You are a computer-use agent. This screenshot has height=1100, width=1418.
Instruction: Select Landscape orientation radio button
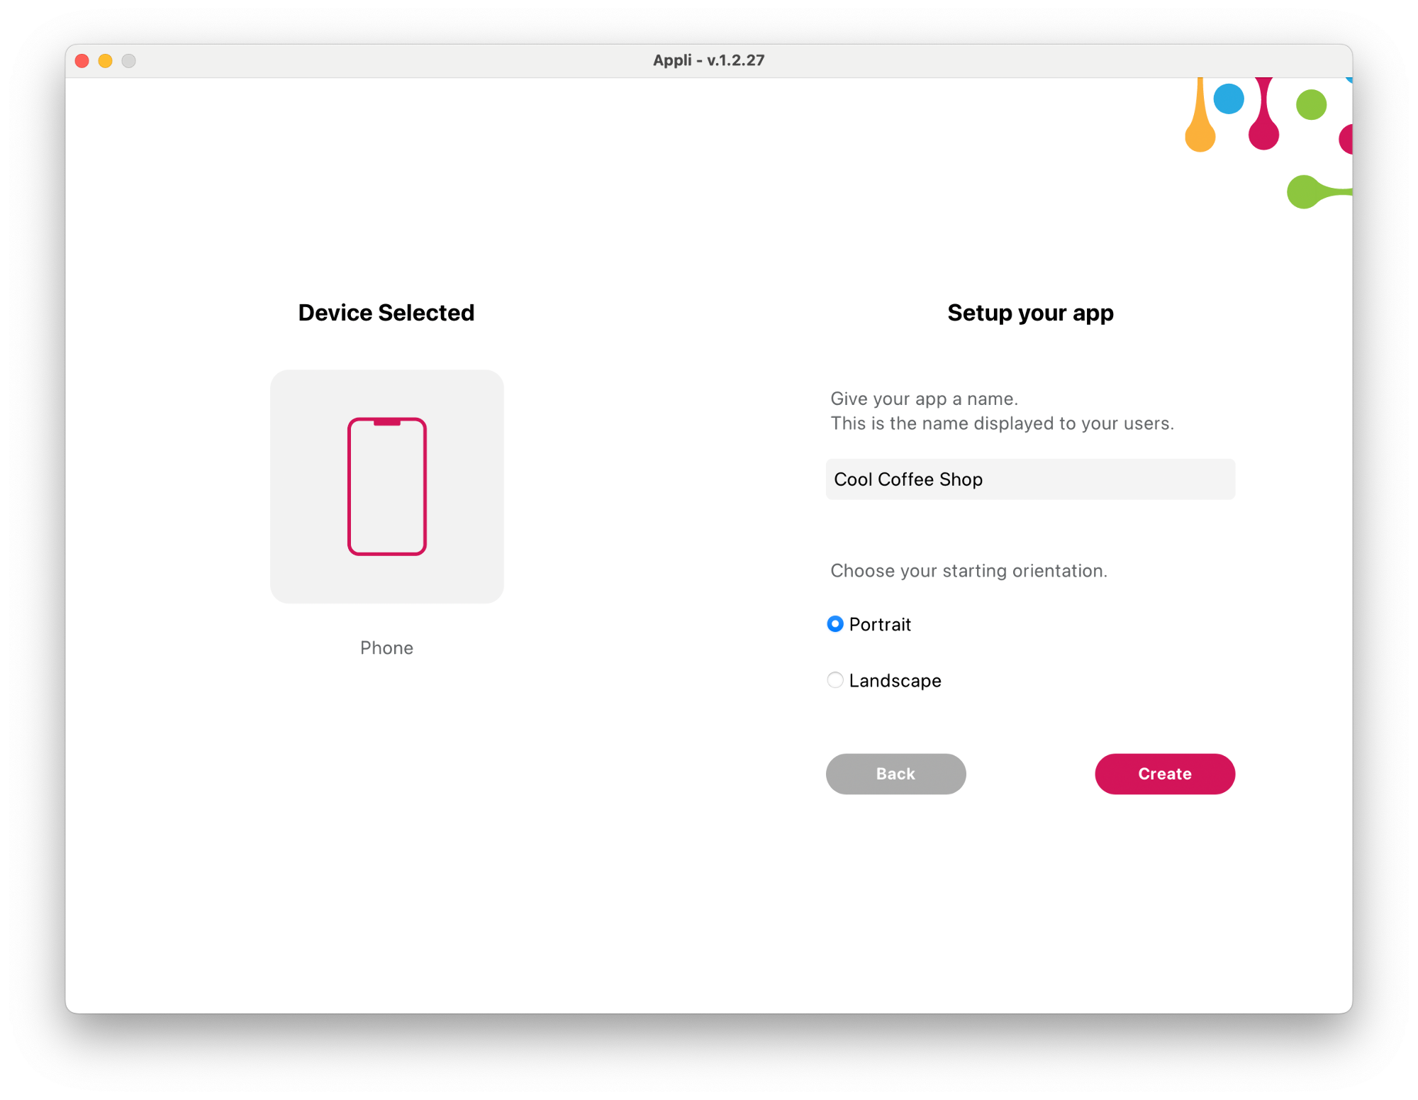[x=833, y=681]
